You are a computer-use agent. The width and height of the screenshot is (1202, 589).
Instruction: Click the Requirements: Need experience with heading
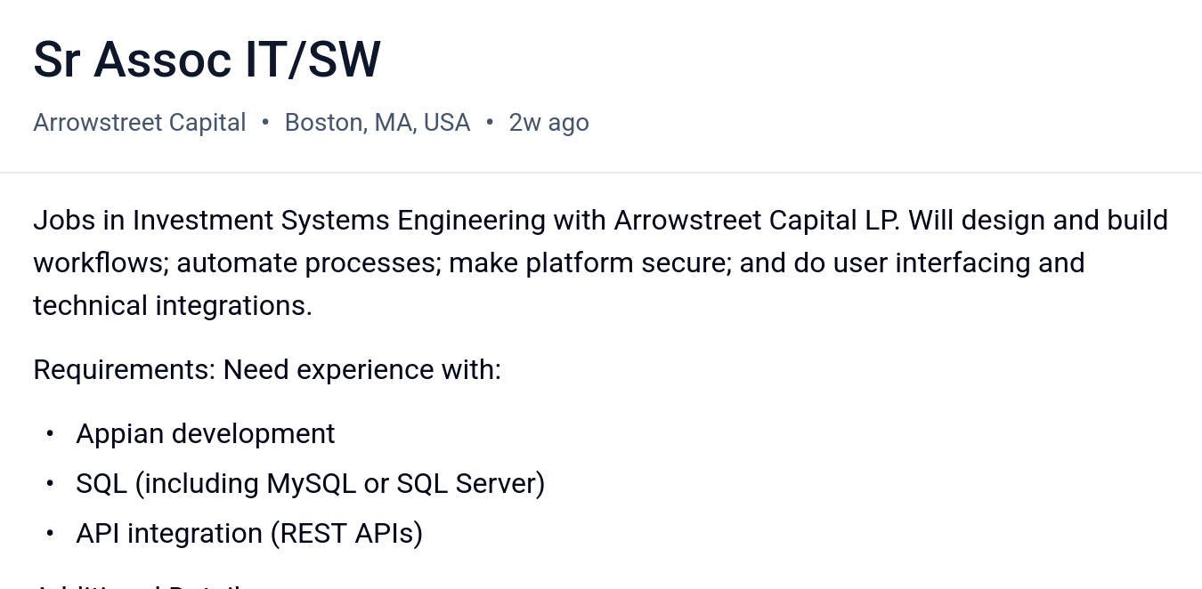(x=267, y=370)
